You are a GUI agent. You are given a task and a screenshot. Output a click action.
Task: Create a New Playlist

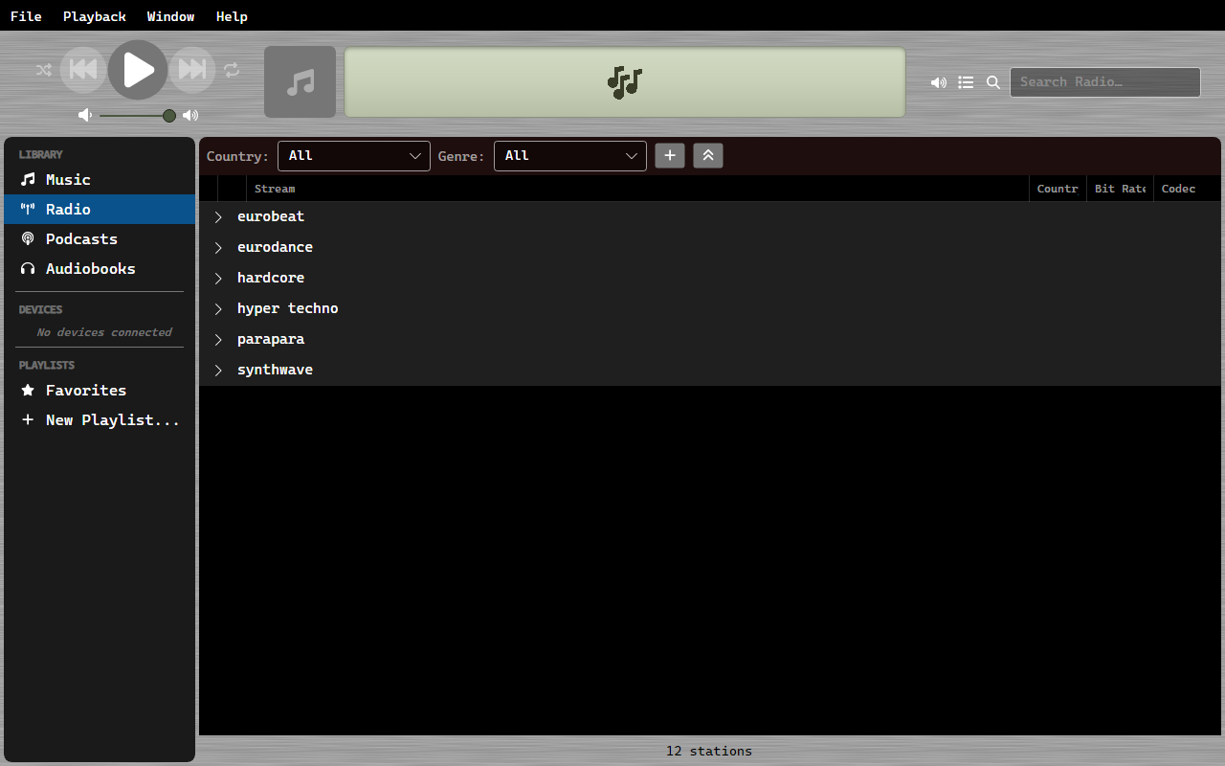100,420
